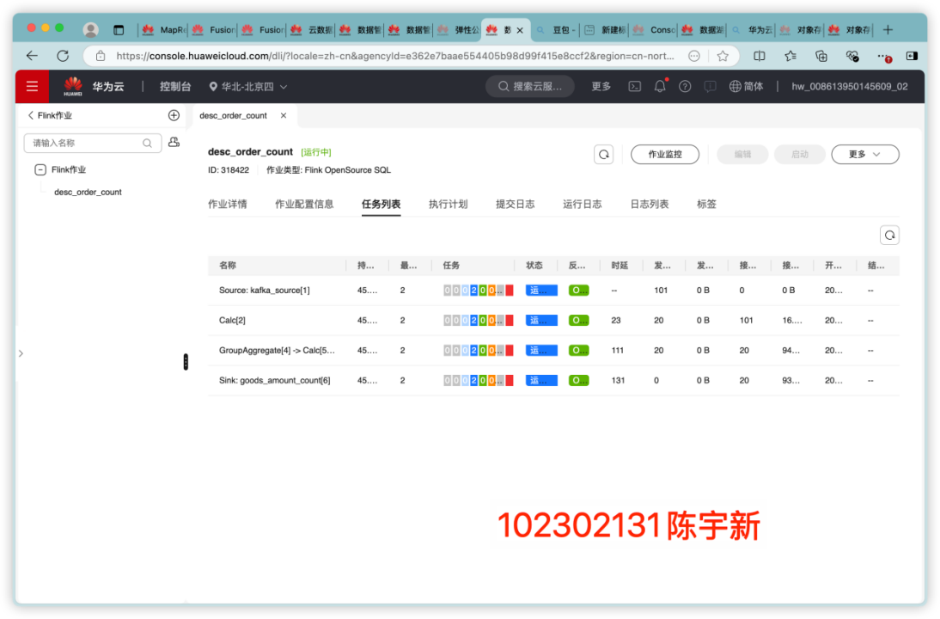Open 更多 in the top navigation
940x619 pixels.
tap(601, 86)
